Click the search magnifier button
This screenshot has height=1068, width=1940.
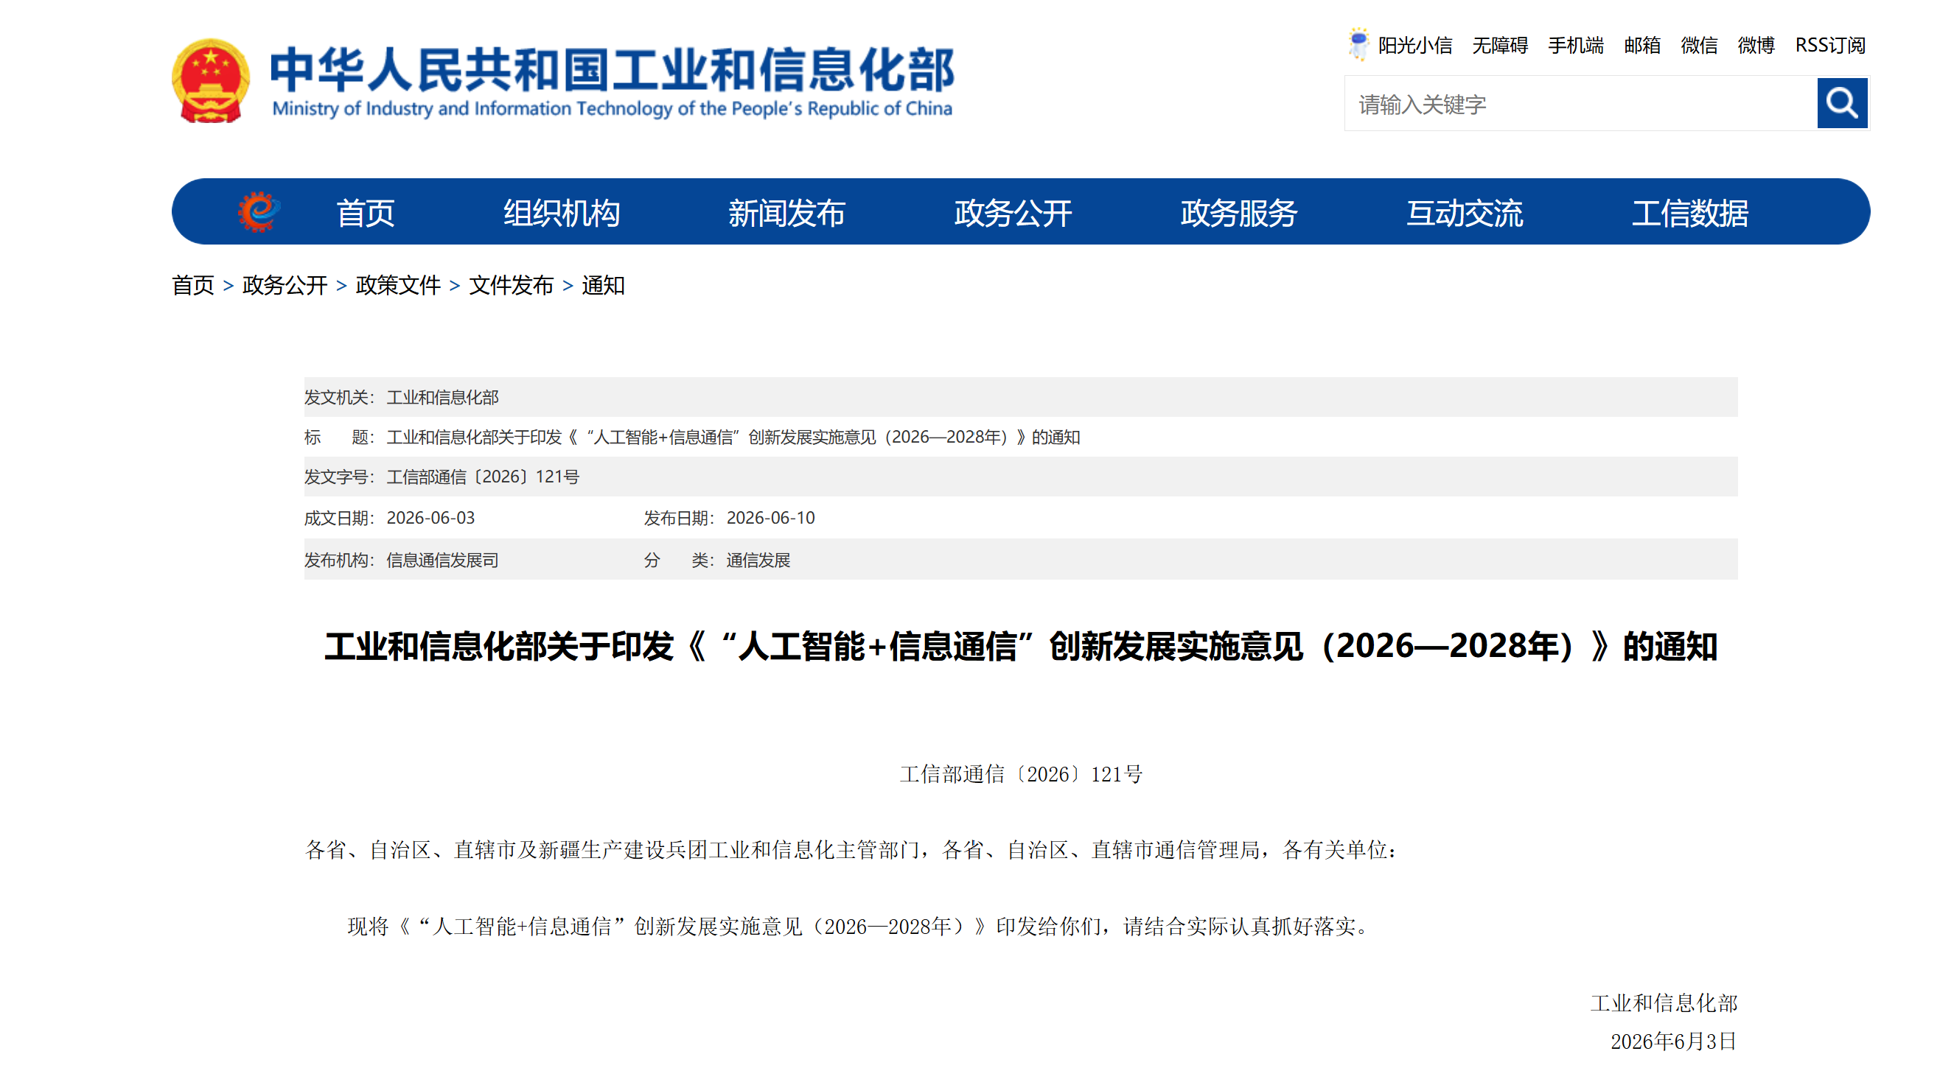point(1841,103)
